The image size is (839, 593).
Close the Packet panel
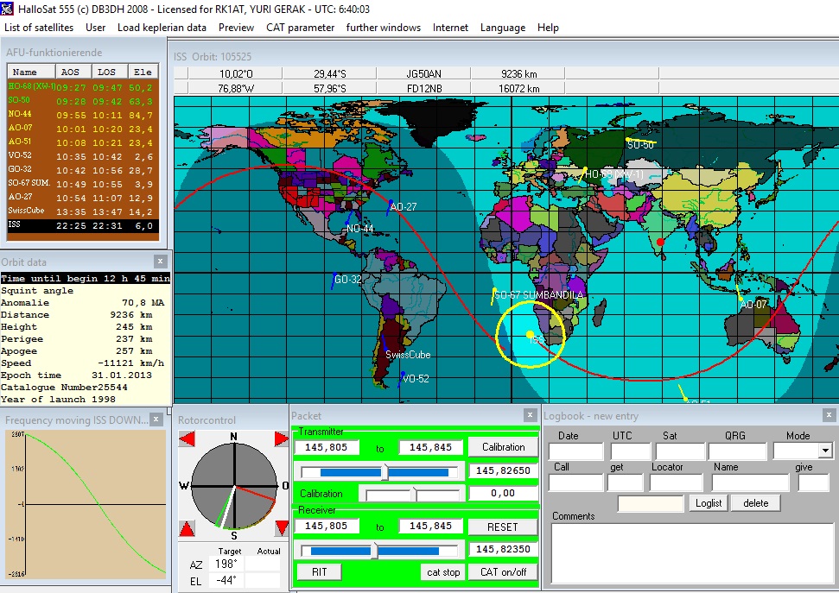tap(529, 416)
